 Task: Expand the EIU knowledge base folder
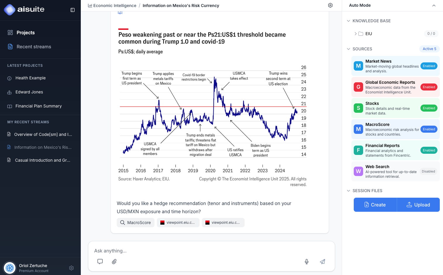pyautogui.click(x=356, y=34)
